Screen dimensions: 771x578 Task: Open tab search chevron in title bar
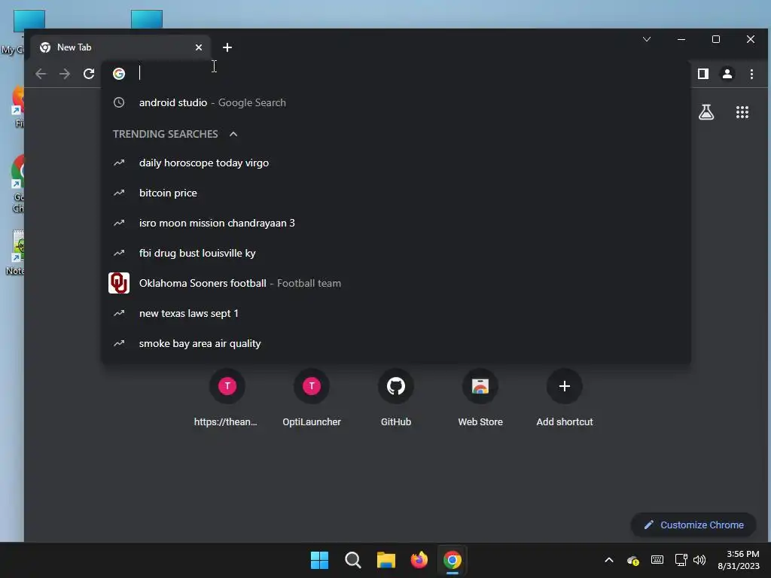(647, 39)
